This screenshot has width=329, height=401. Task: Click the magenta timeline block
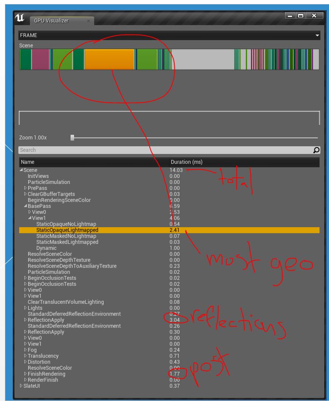click(41, 59)
